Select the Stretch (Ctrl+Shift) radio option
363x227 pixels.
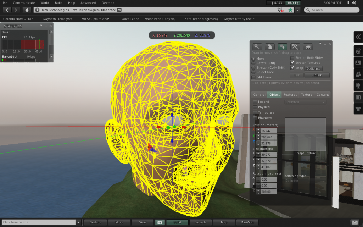[x=253, y=68]
